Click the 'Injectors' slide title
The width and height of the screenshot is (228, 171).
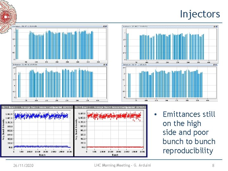[x=200, y=14]
